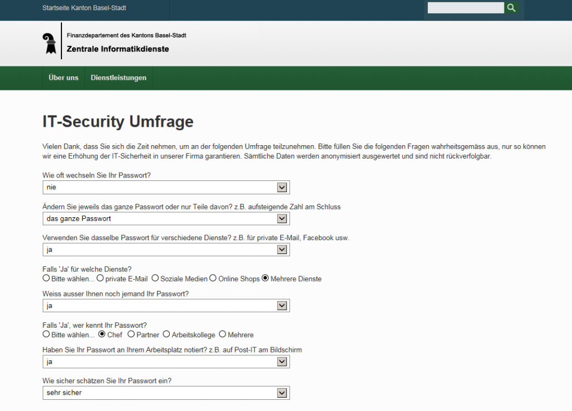Open the dropdown showing 'sehr sicher'

[166, 393]
